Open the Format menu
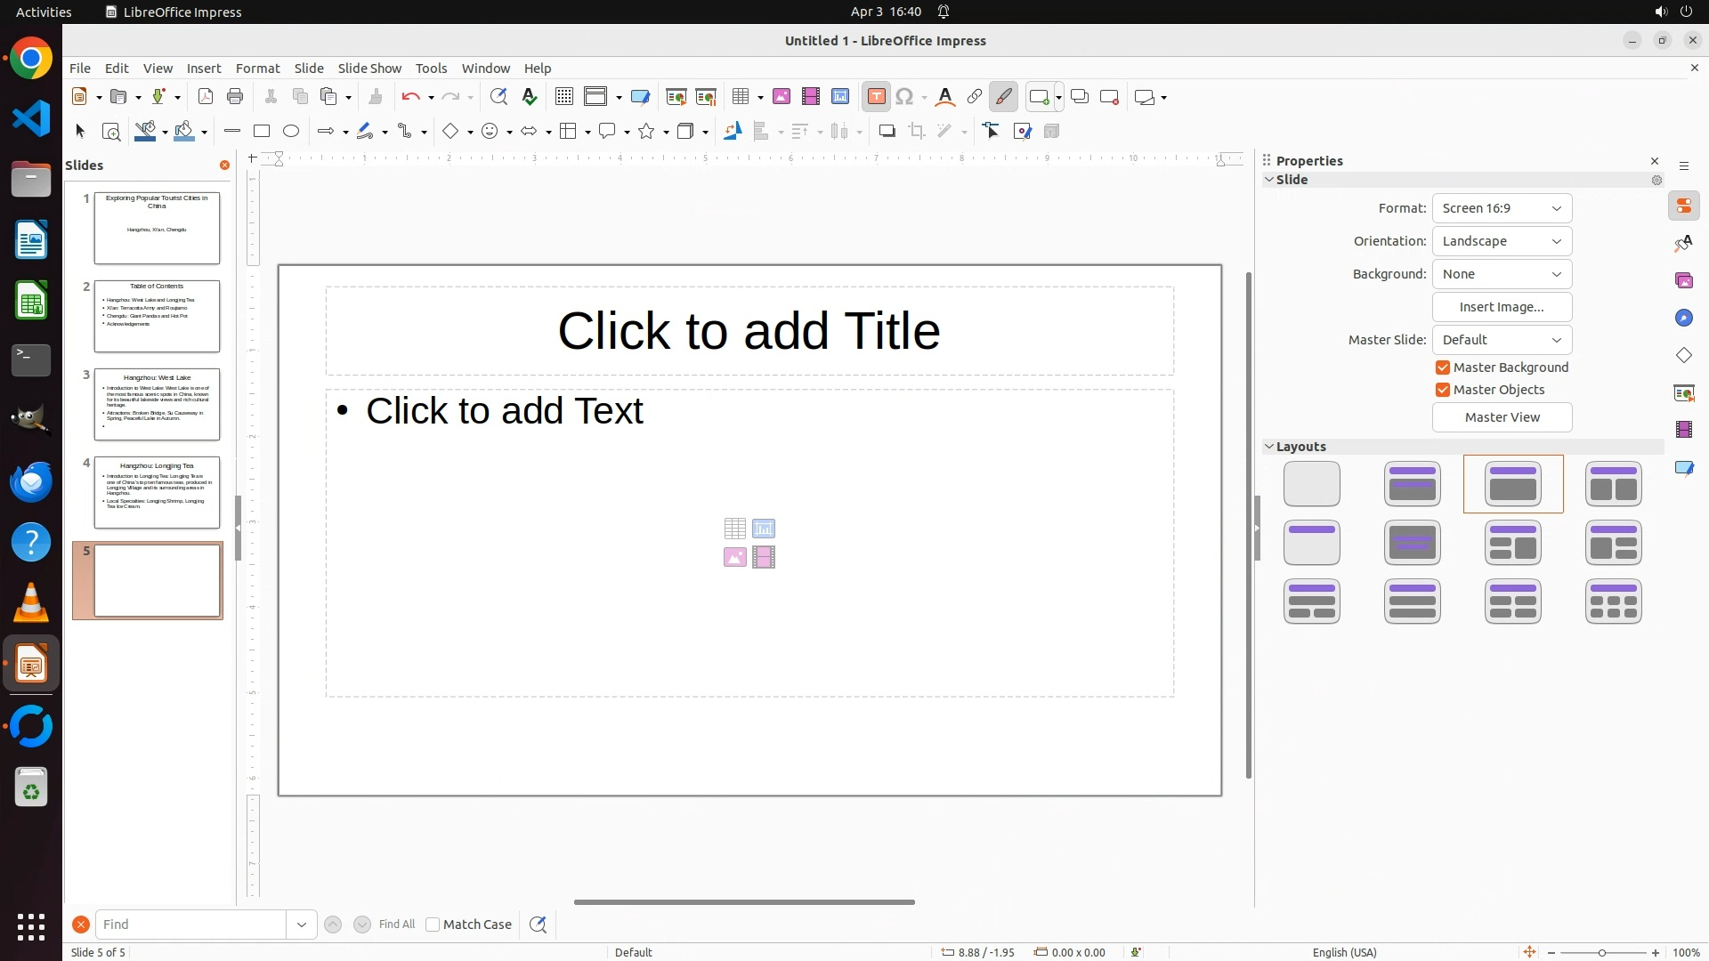The height and width of the screenshot is (961, 1709). tap(257, 69)
